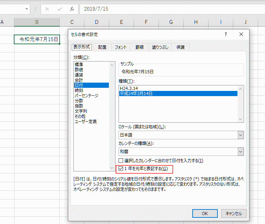Switch to the フォント tab

coord(121,47)
